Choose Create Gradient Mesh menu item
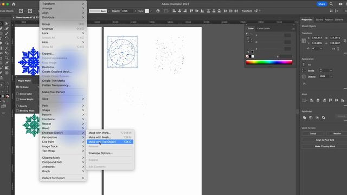 63,71
